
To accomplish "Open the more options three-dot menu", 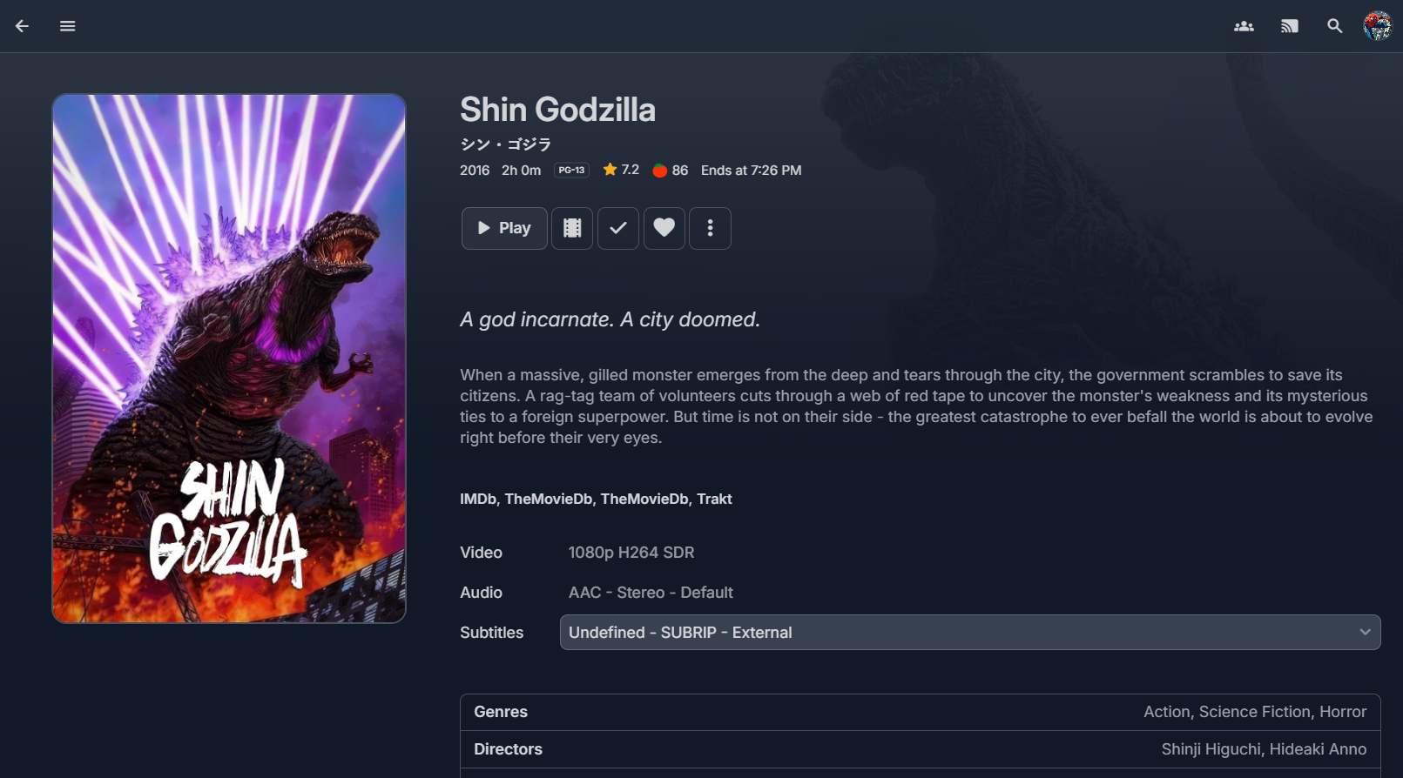I will [710, 228].
